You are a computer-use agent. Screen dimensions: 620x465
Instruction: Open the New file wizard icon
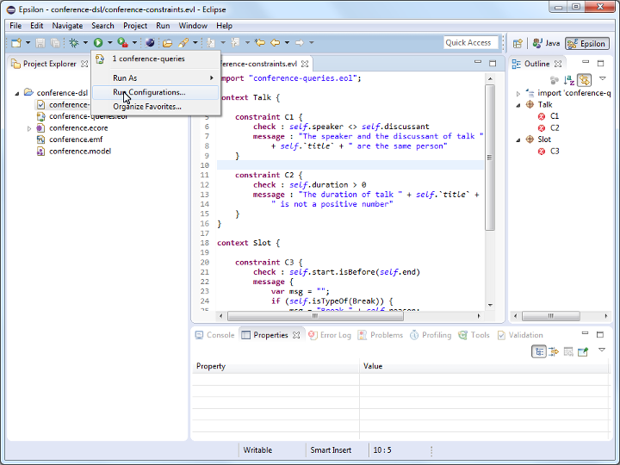point(16,42)
